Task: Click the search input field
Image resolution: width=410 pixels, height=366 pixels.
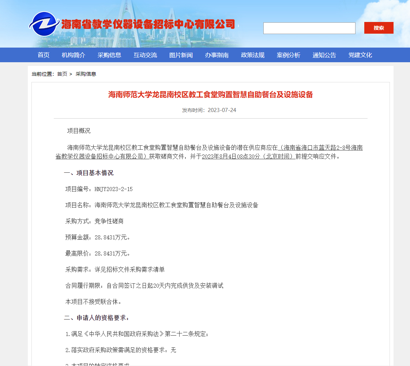Action: pyautogui.click(x=309, y=28)
